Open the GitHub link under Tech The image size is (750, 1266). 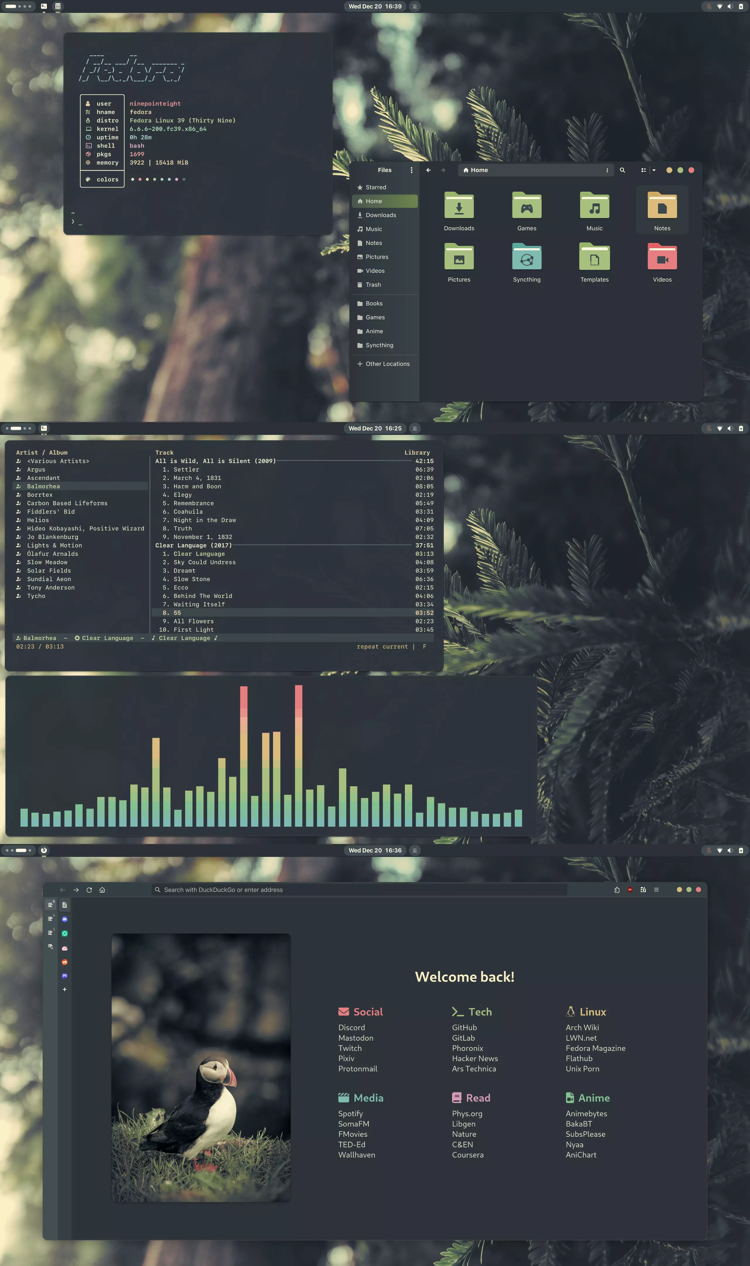coord(464,1027)
